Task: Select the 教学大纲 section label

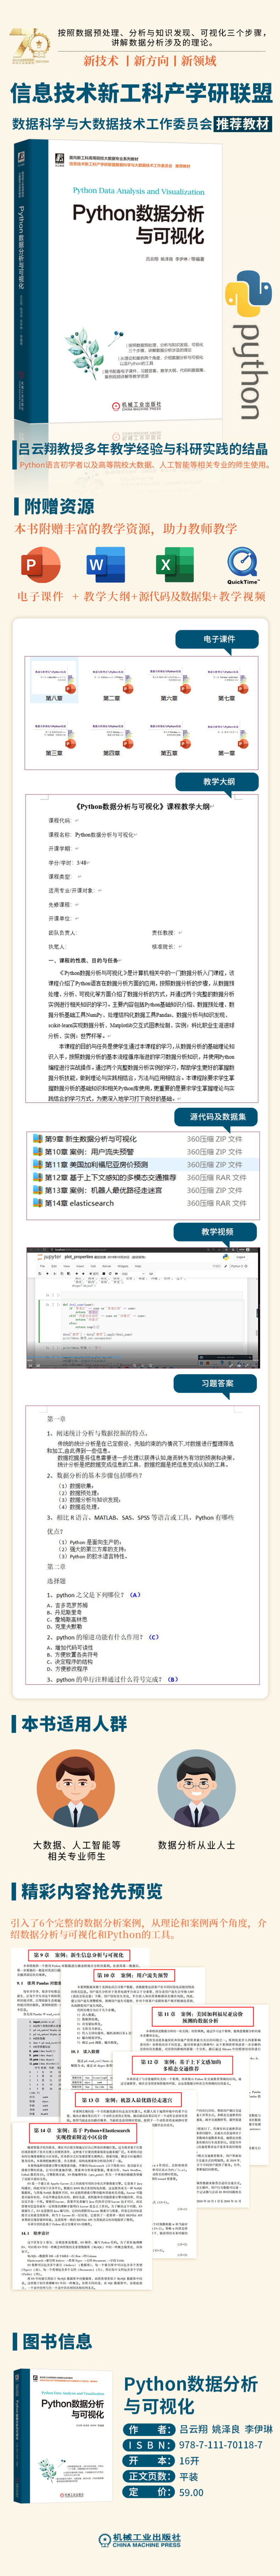Action: [218, 782]
